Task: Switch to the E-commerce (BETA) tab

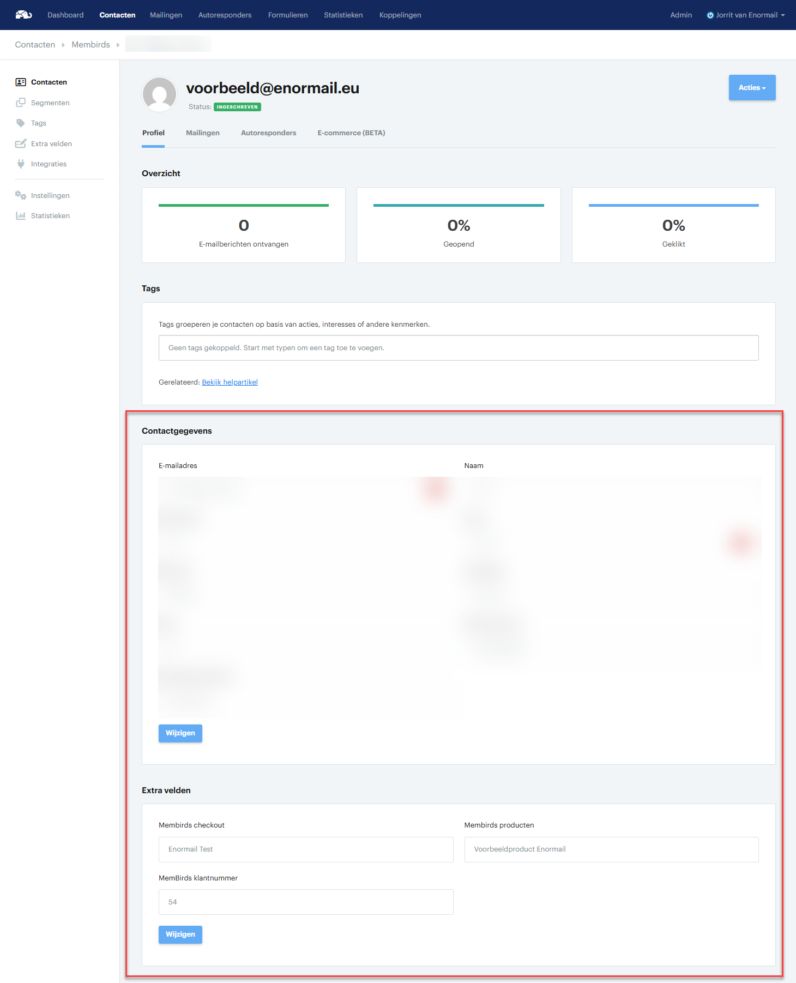Action: (x=352, y=133)
